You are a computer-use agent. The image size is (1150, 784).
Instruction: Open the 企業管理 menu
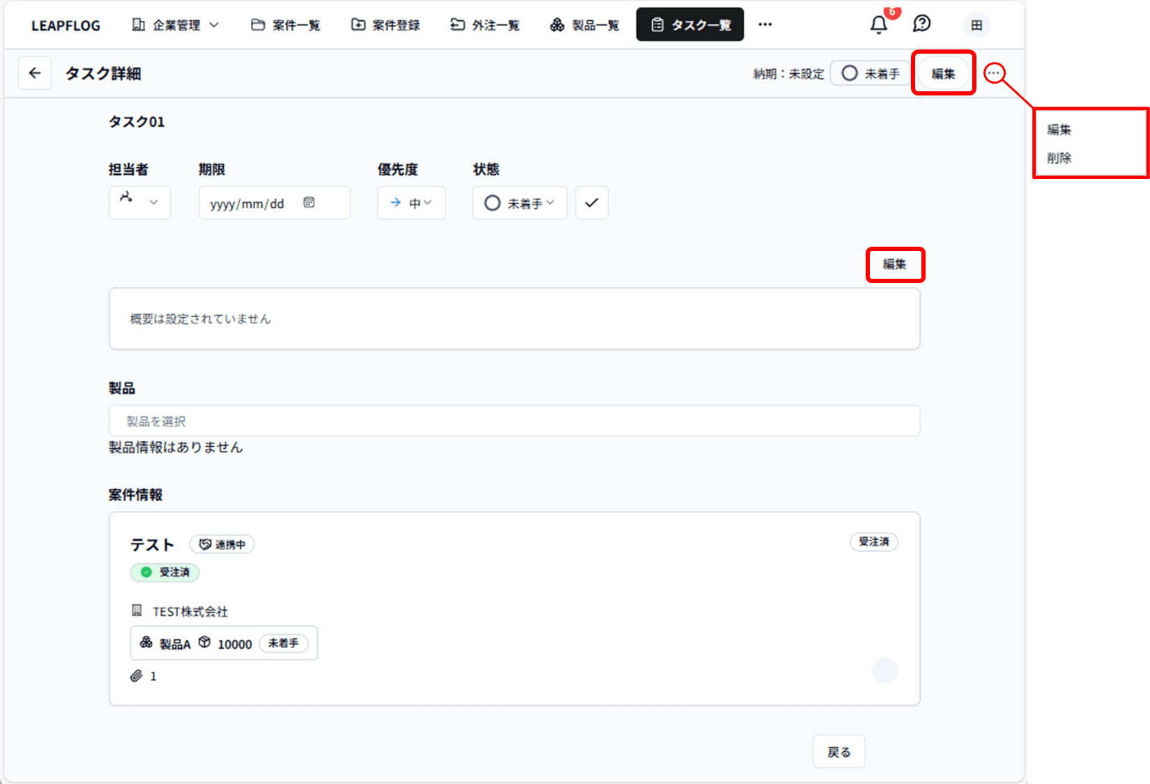click(176, 25)
